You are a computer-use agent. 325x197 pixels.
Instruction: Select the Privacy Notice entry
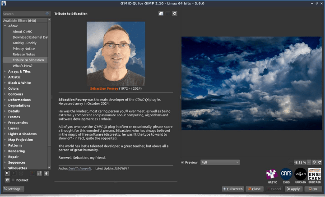[x=23, y=49]
